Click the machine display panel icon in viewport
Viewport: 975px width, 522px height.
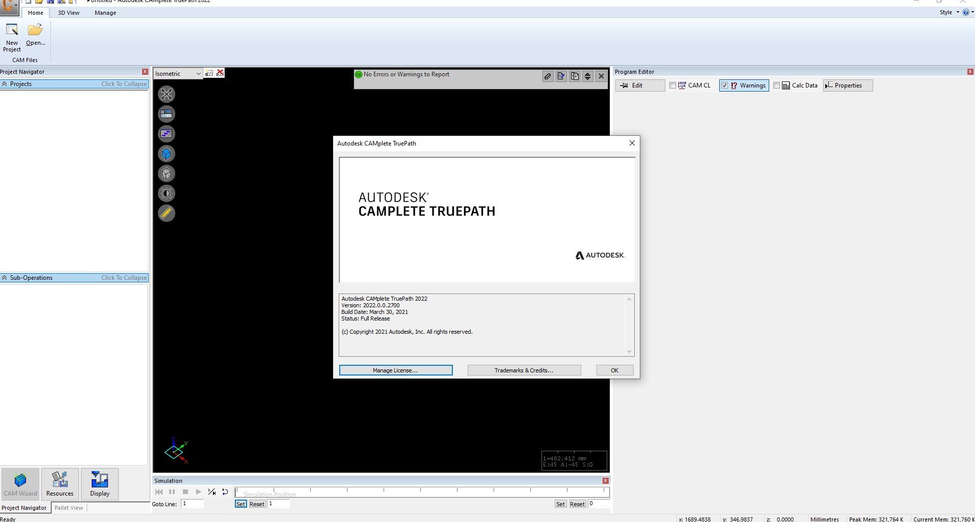pos(167,114)
